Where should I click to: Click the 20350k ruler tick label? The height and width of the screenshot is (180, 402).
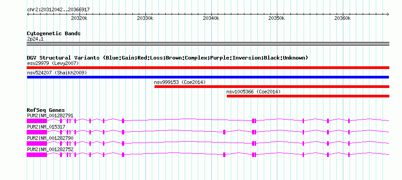(277, 18)
